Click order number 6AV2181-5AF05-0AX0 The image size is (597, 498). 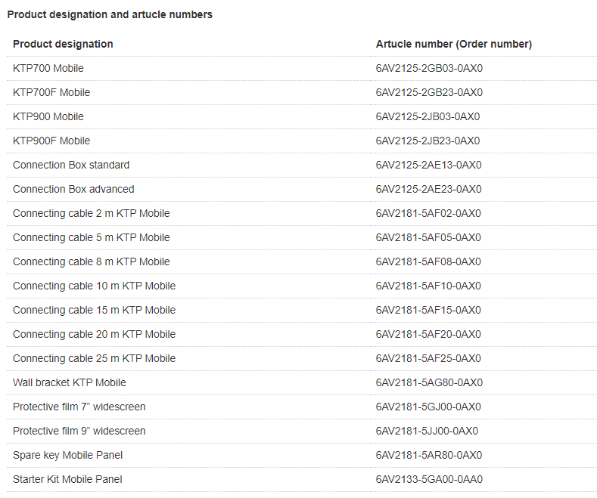pyautogui.click(x=428, y=237)
